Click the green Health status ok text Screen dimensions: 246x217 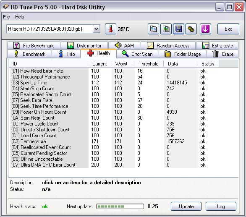45,207
